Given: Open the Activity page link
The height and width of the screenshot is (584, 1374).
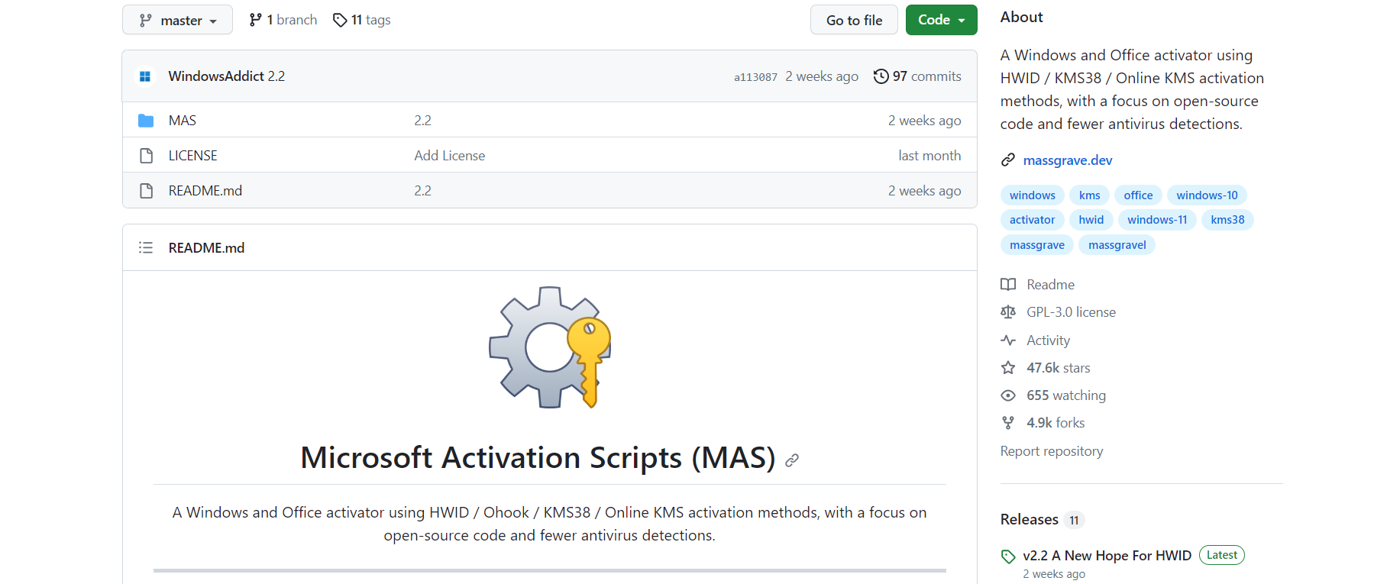Looking at the screenshot, I should [x=1048, y=340].
